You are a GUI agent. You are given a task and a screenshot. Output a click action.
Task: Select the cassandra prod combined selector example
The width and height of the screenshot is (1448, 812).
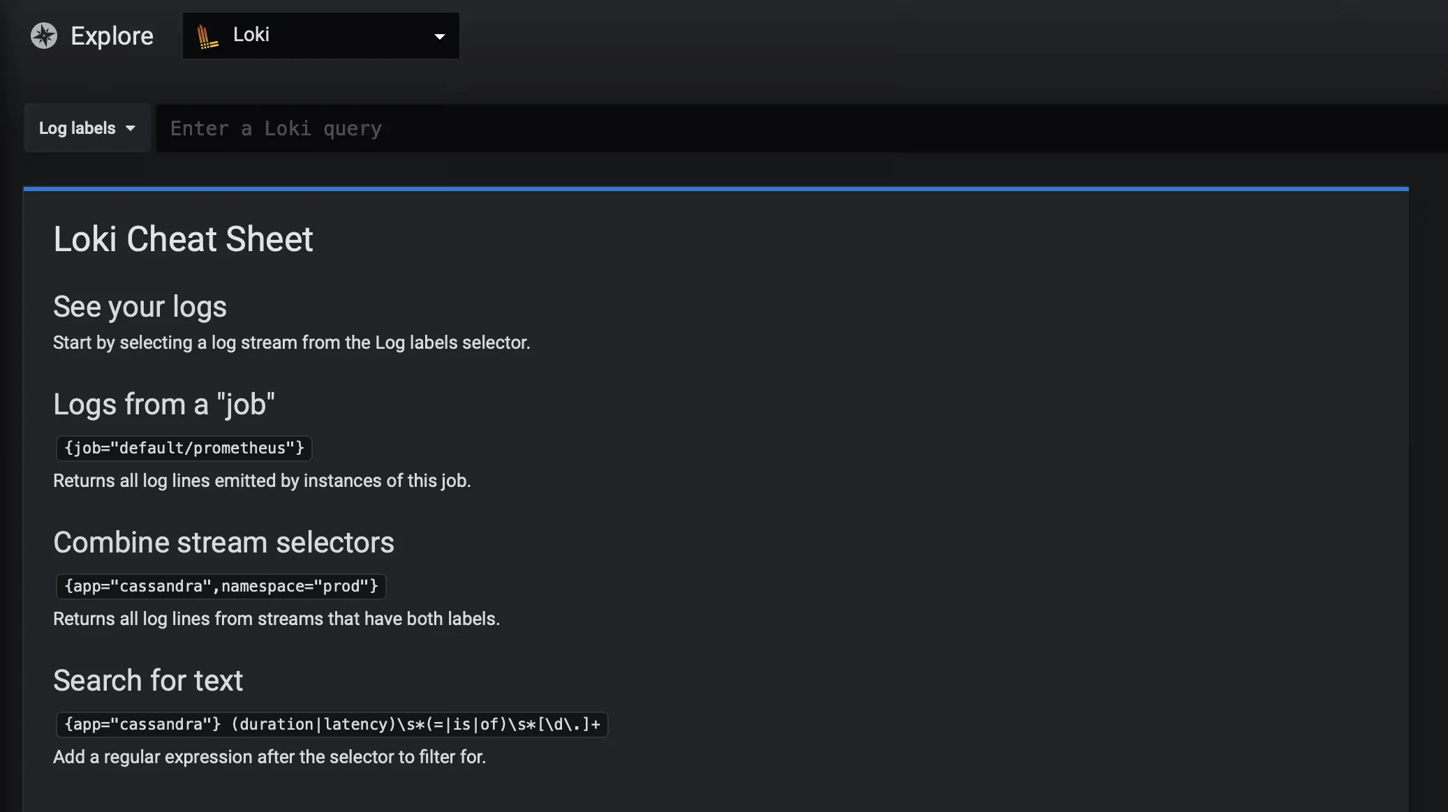click(221, 586)
